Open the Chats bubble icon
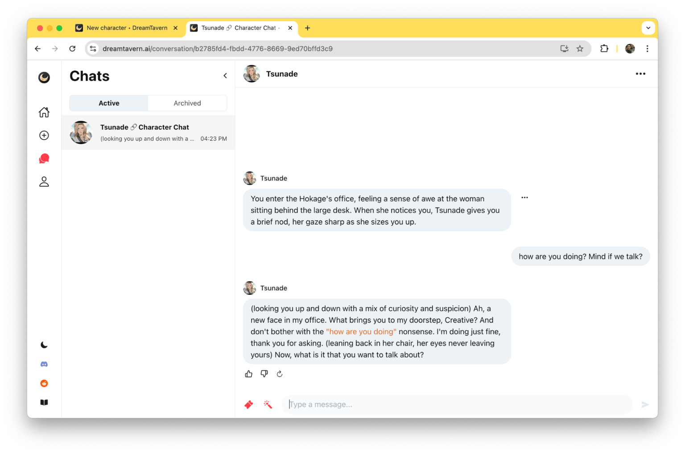 (44, 159)
